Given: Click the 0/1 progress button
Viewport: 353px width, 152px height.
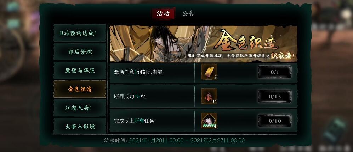Looking at the screenshot, I should [275, 72].
